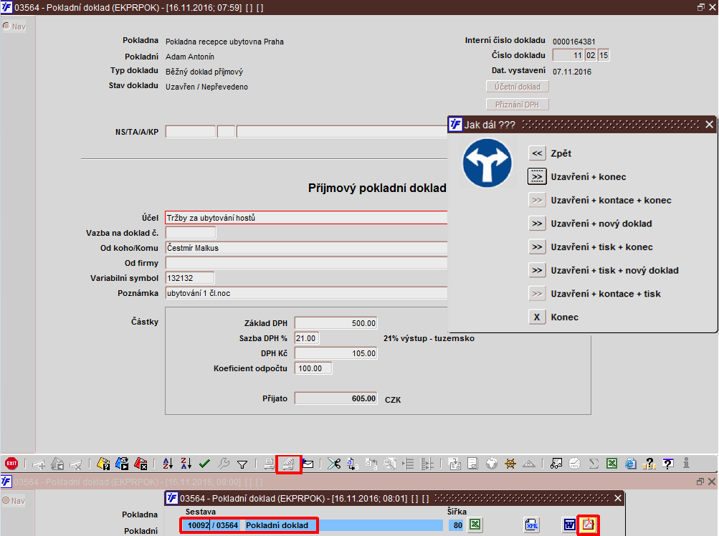Click the Koeficient odpočtu field
The width and height of the screenshot is (719, 536).
(x=313, y=368)
